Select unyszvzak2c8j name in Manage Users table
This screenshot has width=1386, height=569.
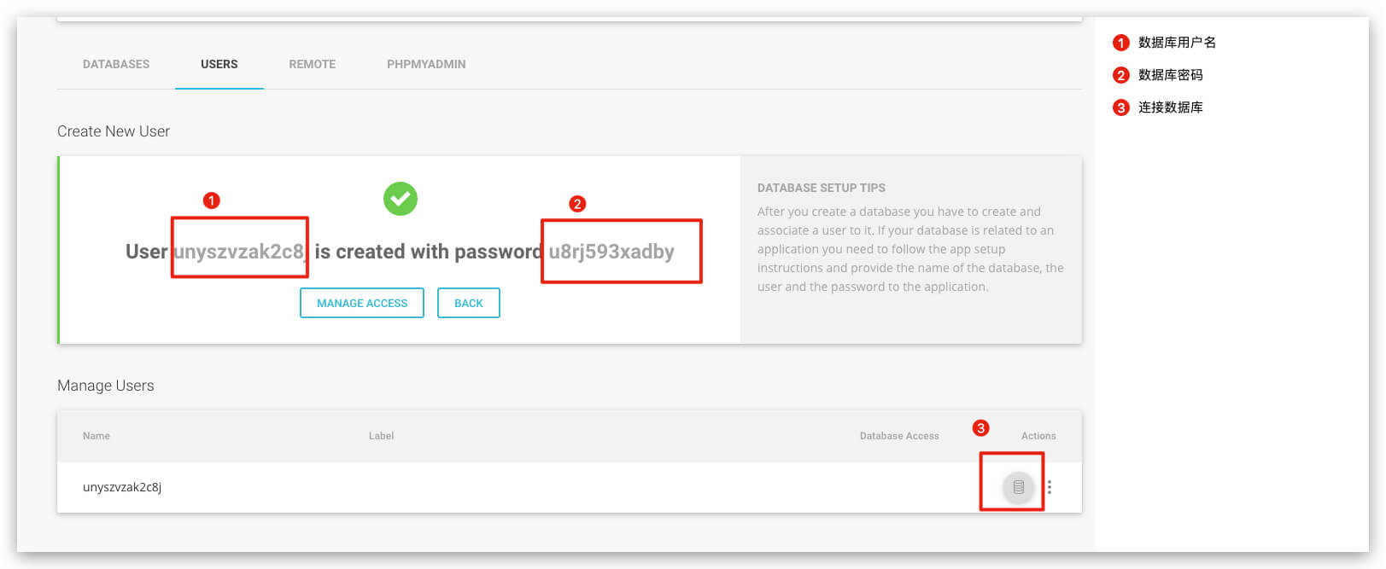(122, 487)
